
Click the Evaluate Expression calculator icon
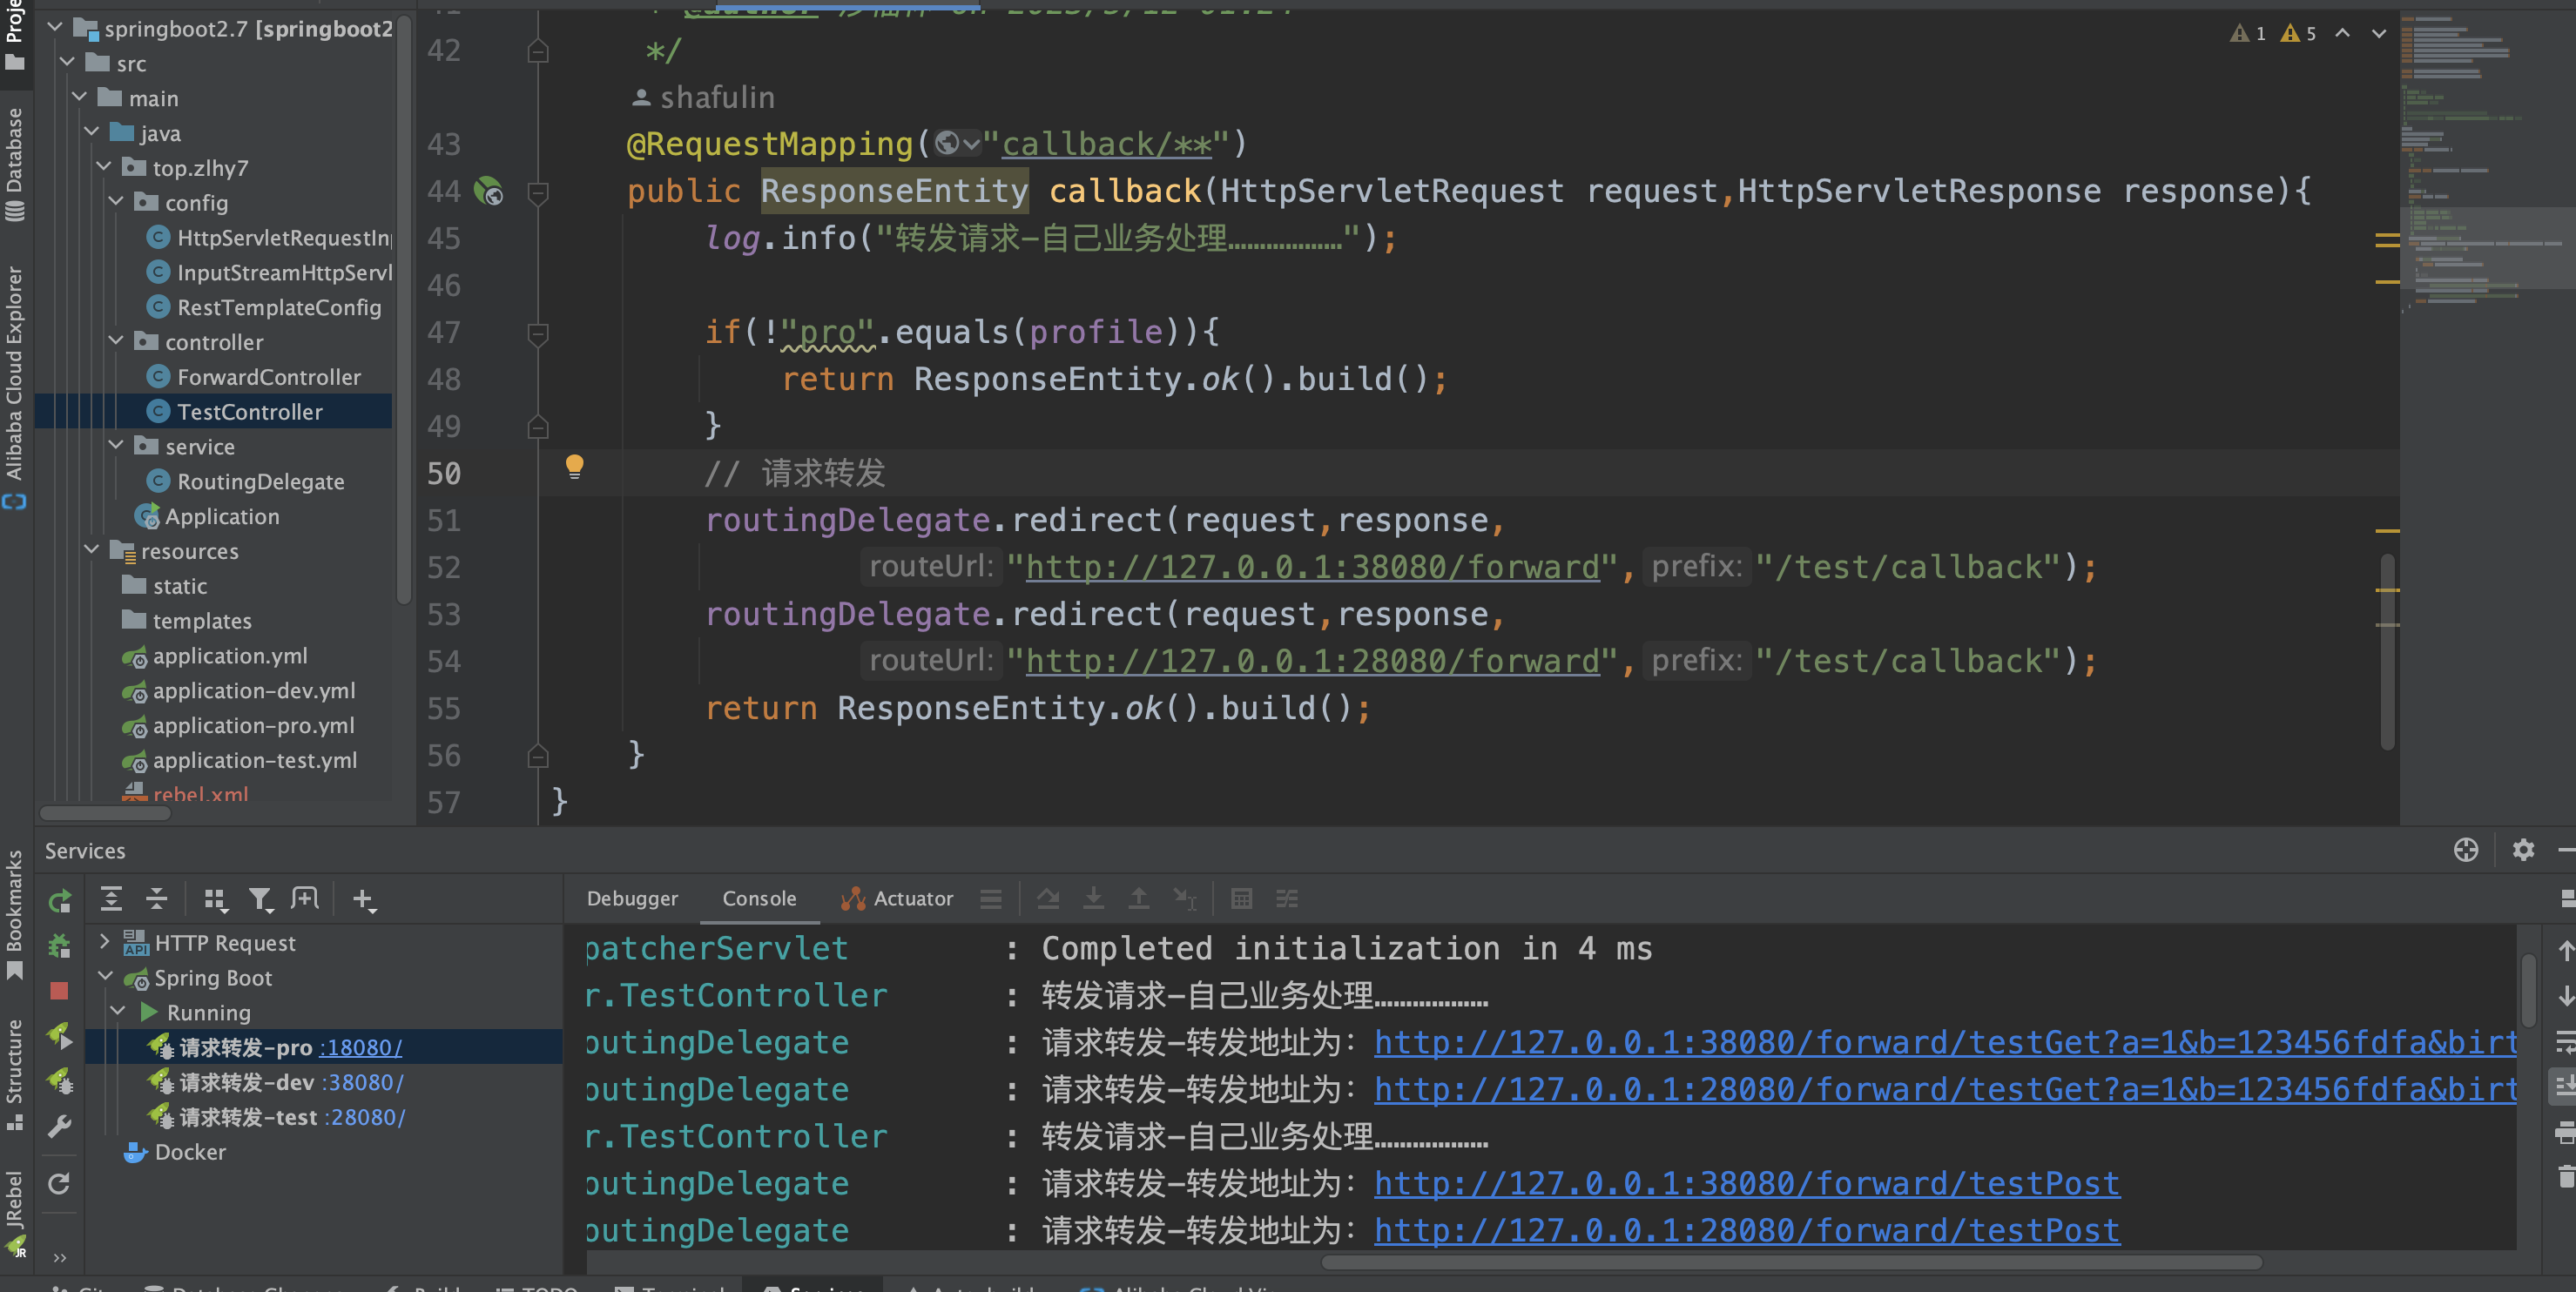(x=1242, y=899)
